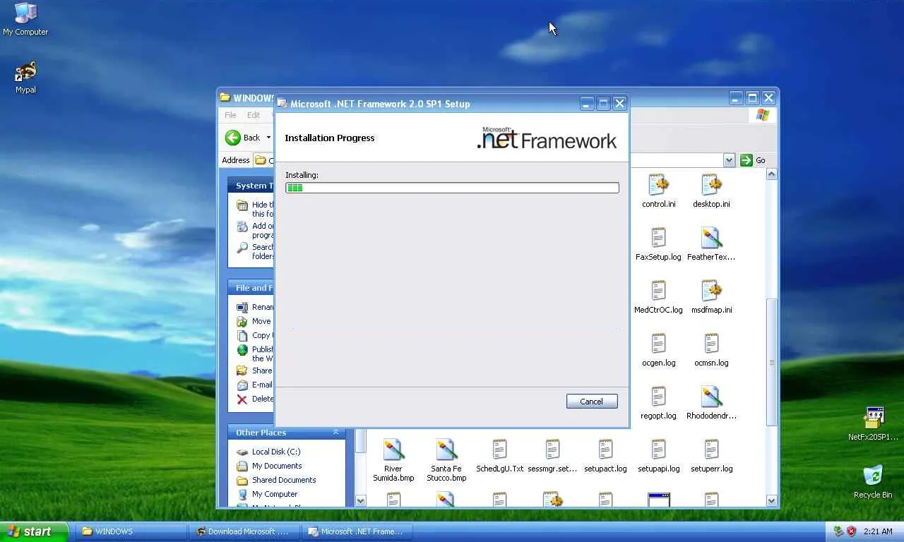Image resolution: width=904 pixels, height=542 pixels.
Task: Select the MedCtrOC.log file
Action: tap(658, 298)
